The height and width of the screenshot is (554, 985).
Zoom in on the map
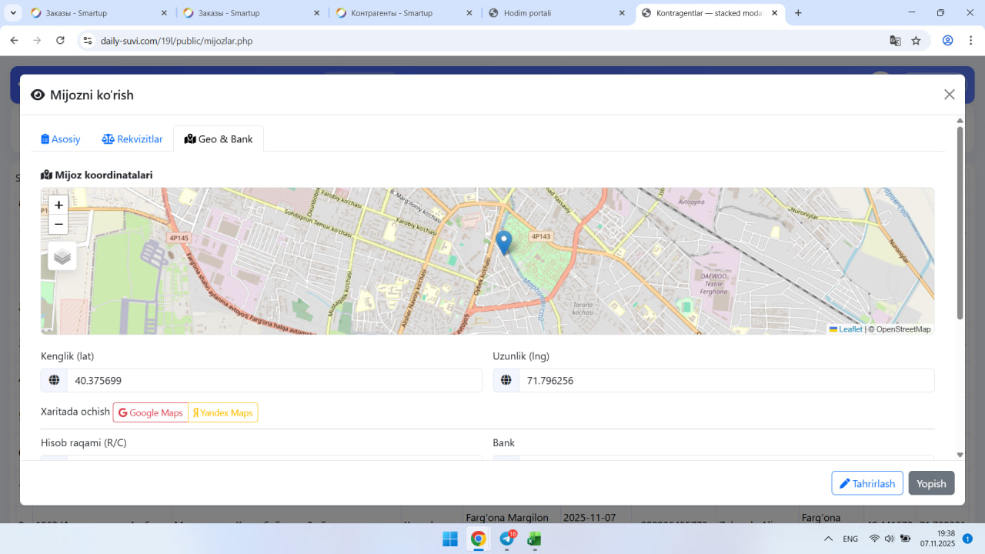click(x=58, y=205)
